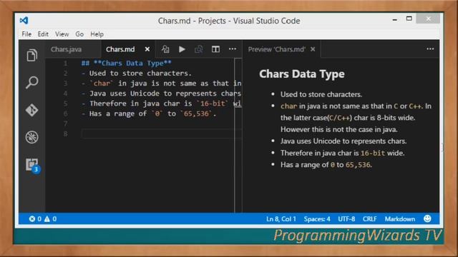Close the Chars.md editor tab

147,49
